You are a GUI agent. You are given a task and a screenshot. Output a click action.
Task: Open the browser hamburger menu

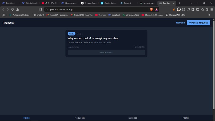(x=212, y=9)
